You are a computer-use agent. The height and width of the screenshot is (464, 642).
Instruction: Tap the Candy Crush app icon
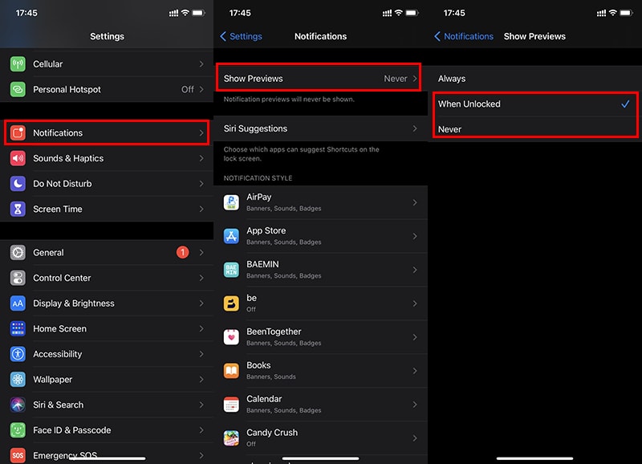point(231,438)
